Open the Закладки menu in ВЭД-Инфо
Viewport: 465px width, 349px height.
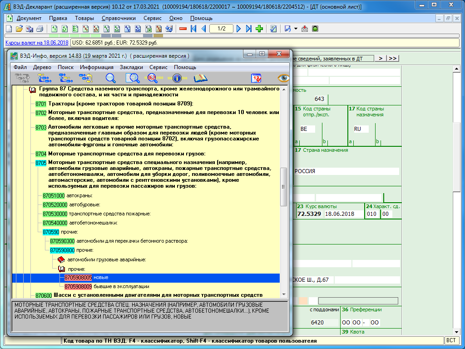tap(131, 67)
